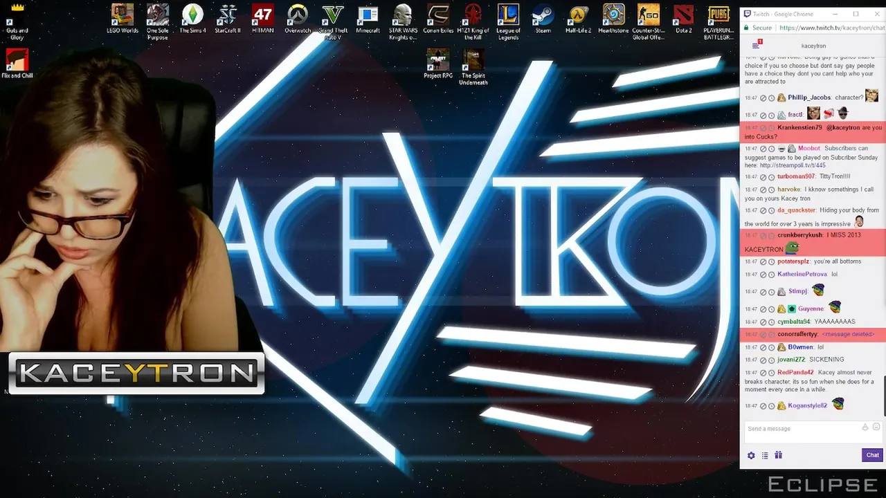
Task: Open the chat rooms menu with notification badge
Action: (x=756, y=45)
